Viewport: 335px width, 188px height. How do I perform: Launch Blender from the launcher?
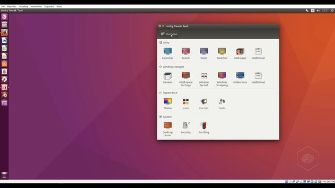point(4,95)
